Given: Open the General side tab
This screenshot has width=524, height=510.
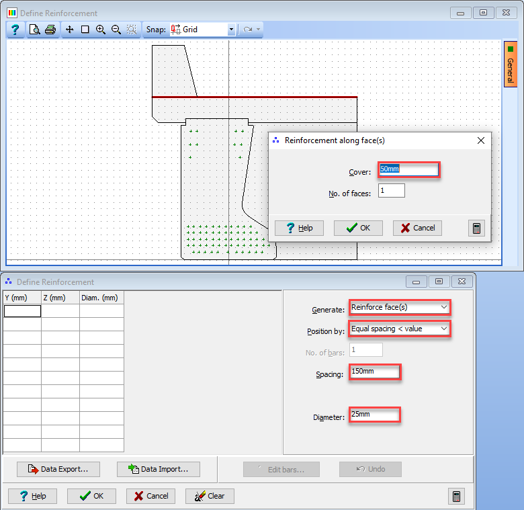Looking at the screenshot, I should click(511, 64).
